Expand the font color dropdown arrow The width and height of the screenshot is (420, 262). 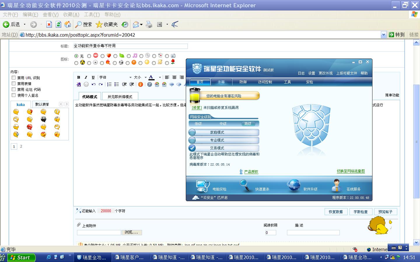pos(160,77)
